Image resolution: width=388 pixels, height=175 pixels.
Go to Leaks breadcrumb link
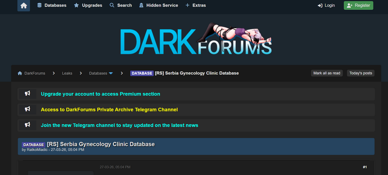(67, 73)
